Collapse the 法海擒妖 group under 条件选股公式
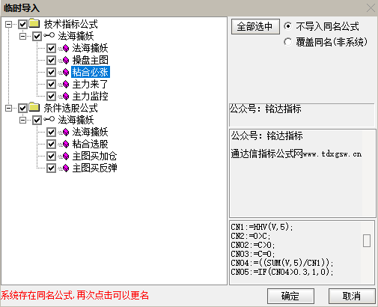 [x=22, y=121]
